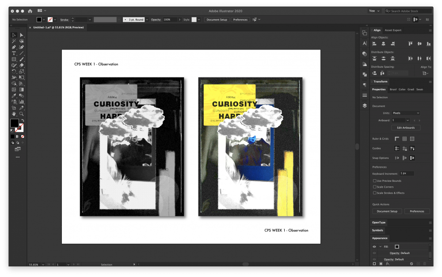Click Horizontal Align Center in Align panel

point(383,44)
